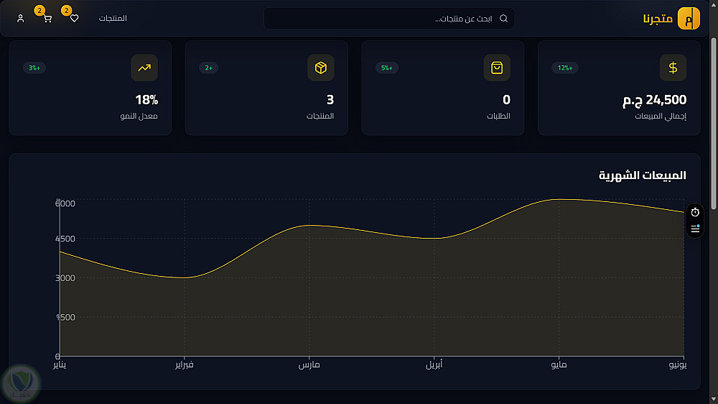718x404 pixels.
Task: Click the dollar sign sales icon
Action: click(673, 68)
